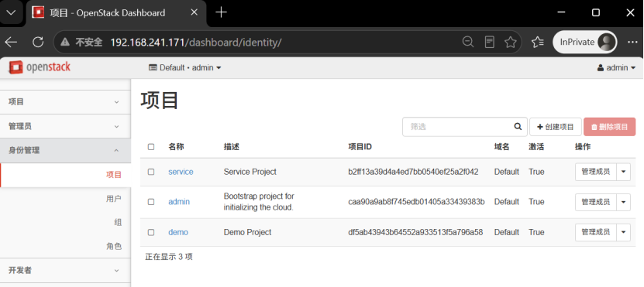Viewport: 644px width, 287px height.
Task: Open a new browser tab with plus
Action: click(221, 12)
